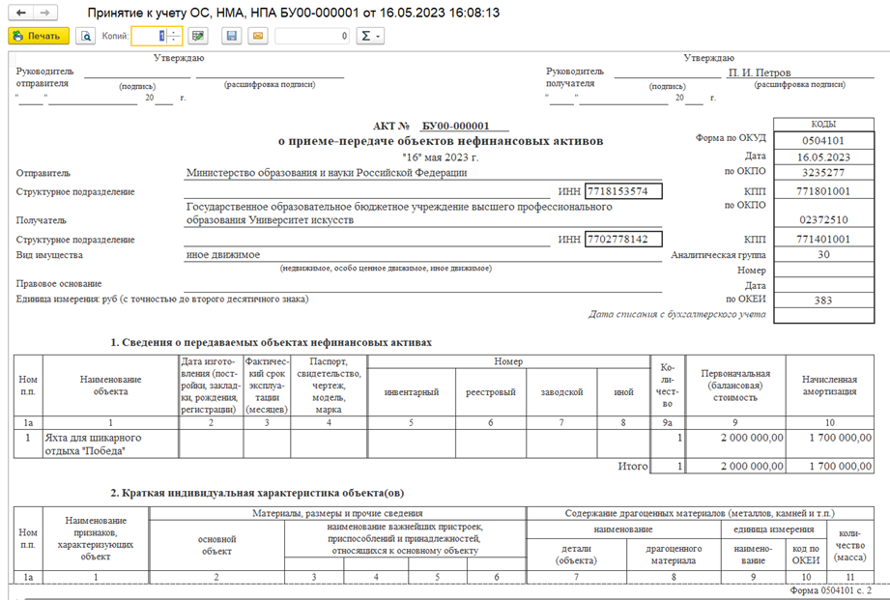Screen dimensions: 890x600
Task: Click the Печать button
Action: [39, 36]
